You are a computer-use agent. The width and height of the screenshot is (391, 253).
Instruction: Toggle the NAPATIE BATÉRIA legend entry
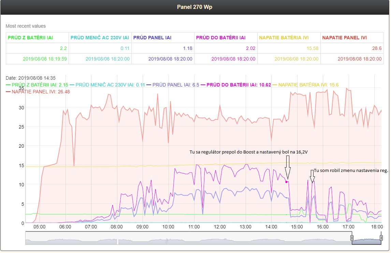click(306, 85)
